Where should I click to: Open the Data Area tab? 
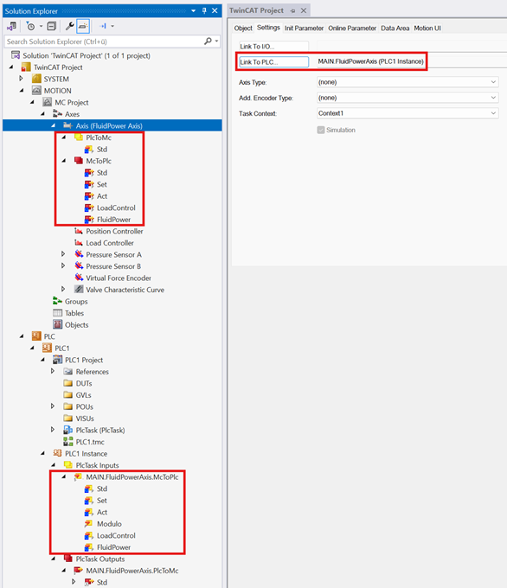point(395,29)
